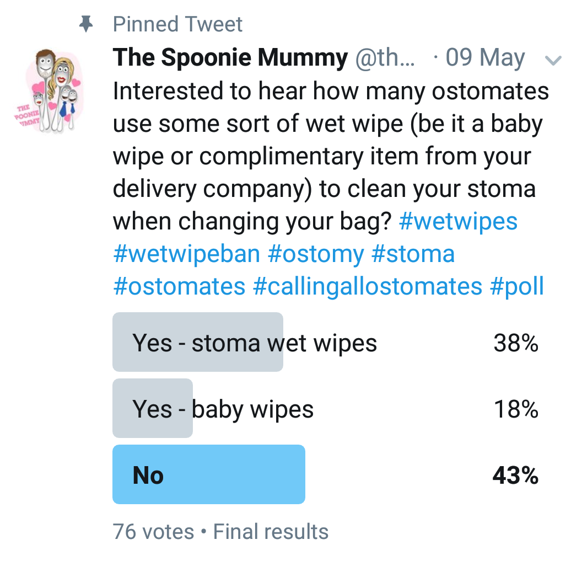Click The Spoonie Mummy display name
The width and height of the screenshot is (582, 561).
pyautogui.click(x=230, y=57)
